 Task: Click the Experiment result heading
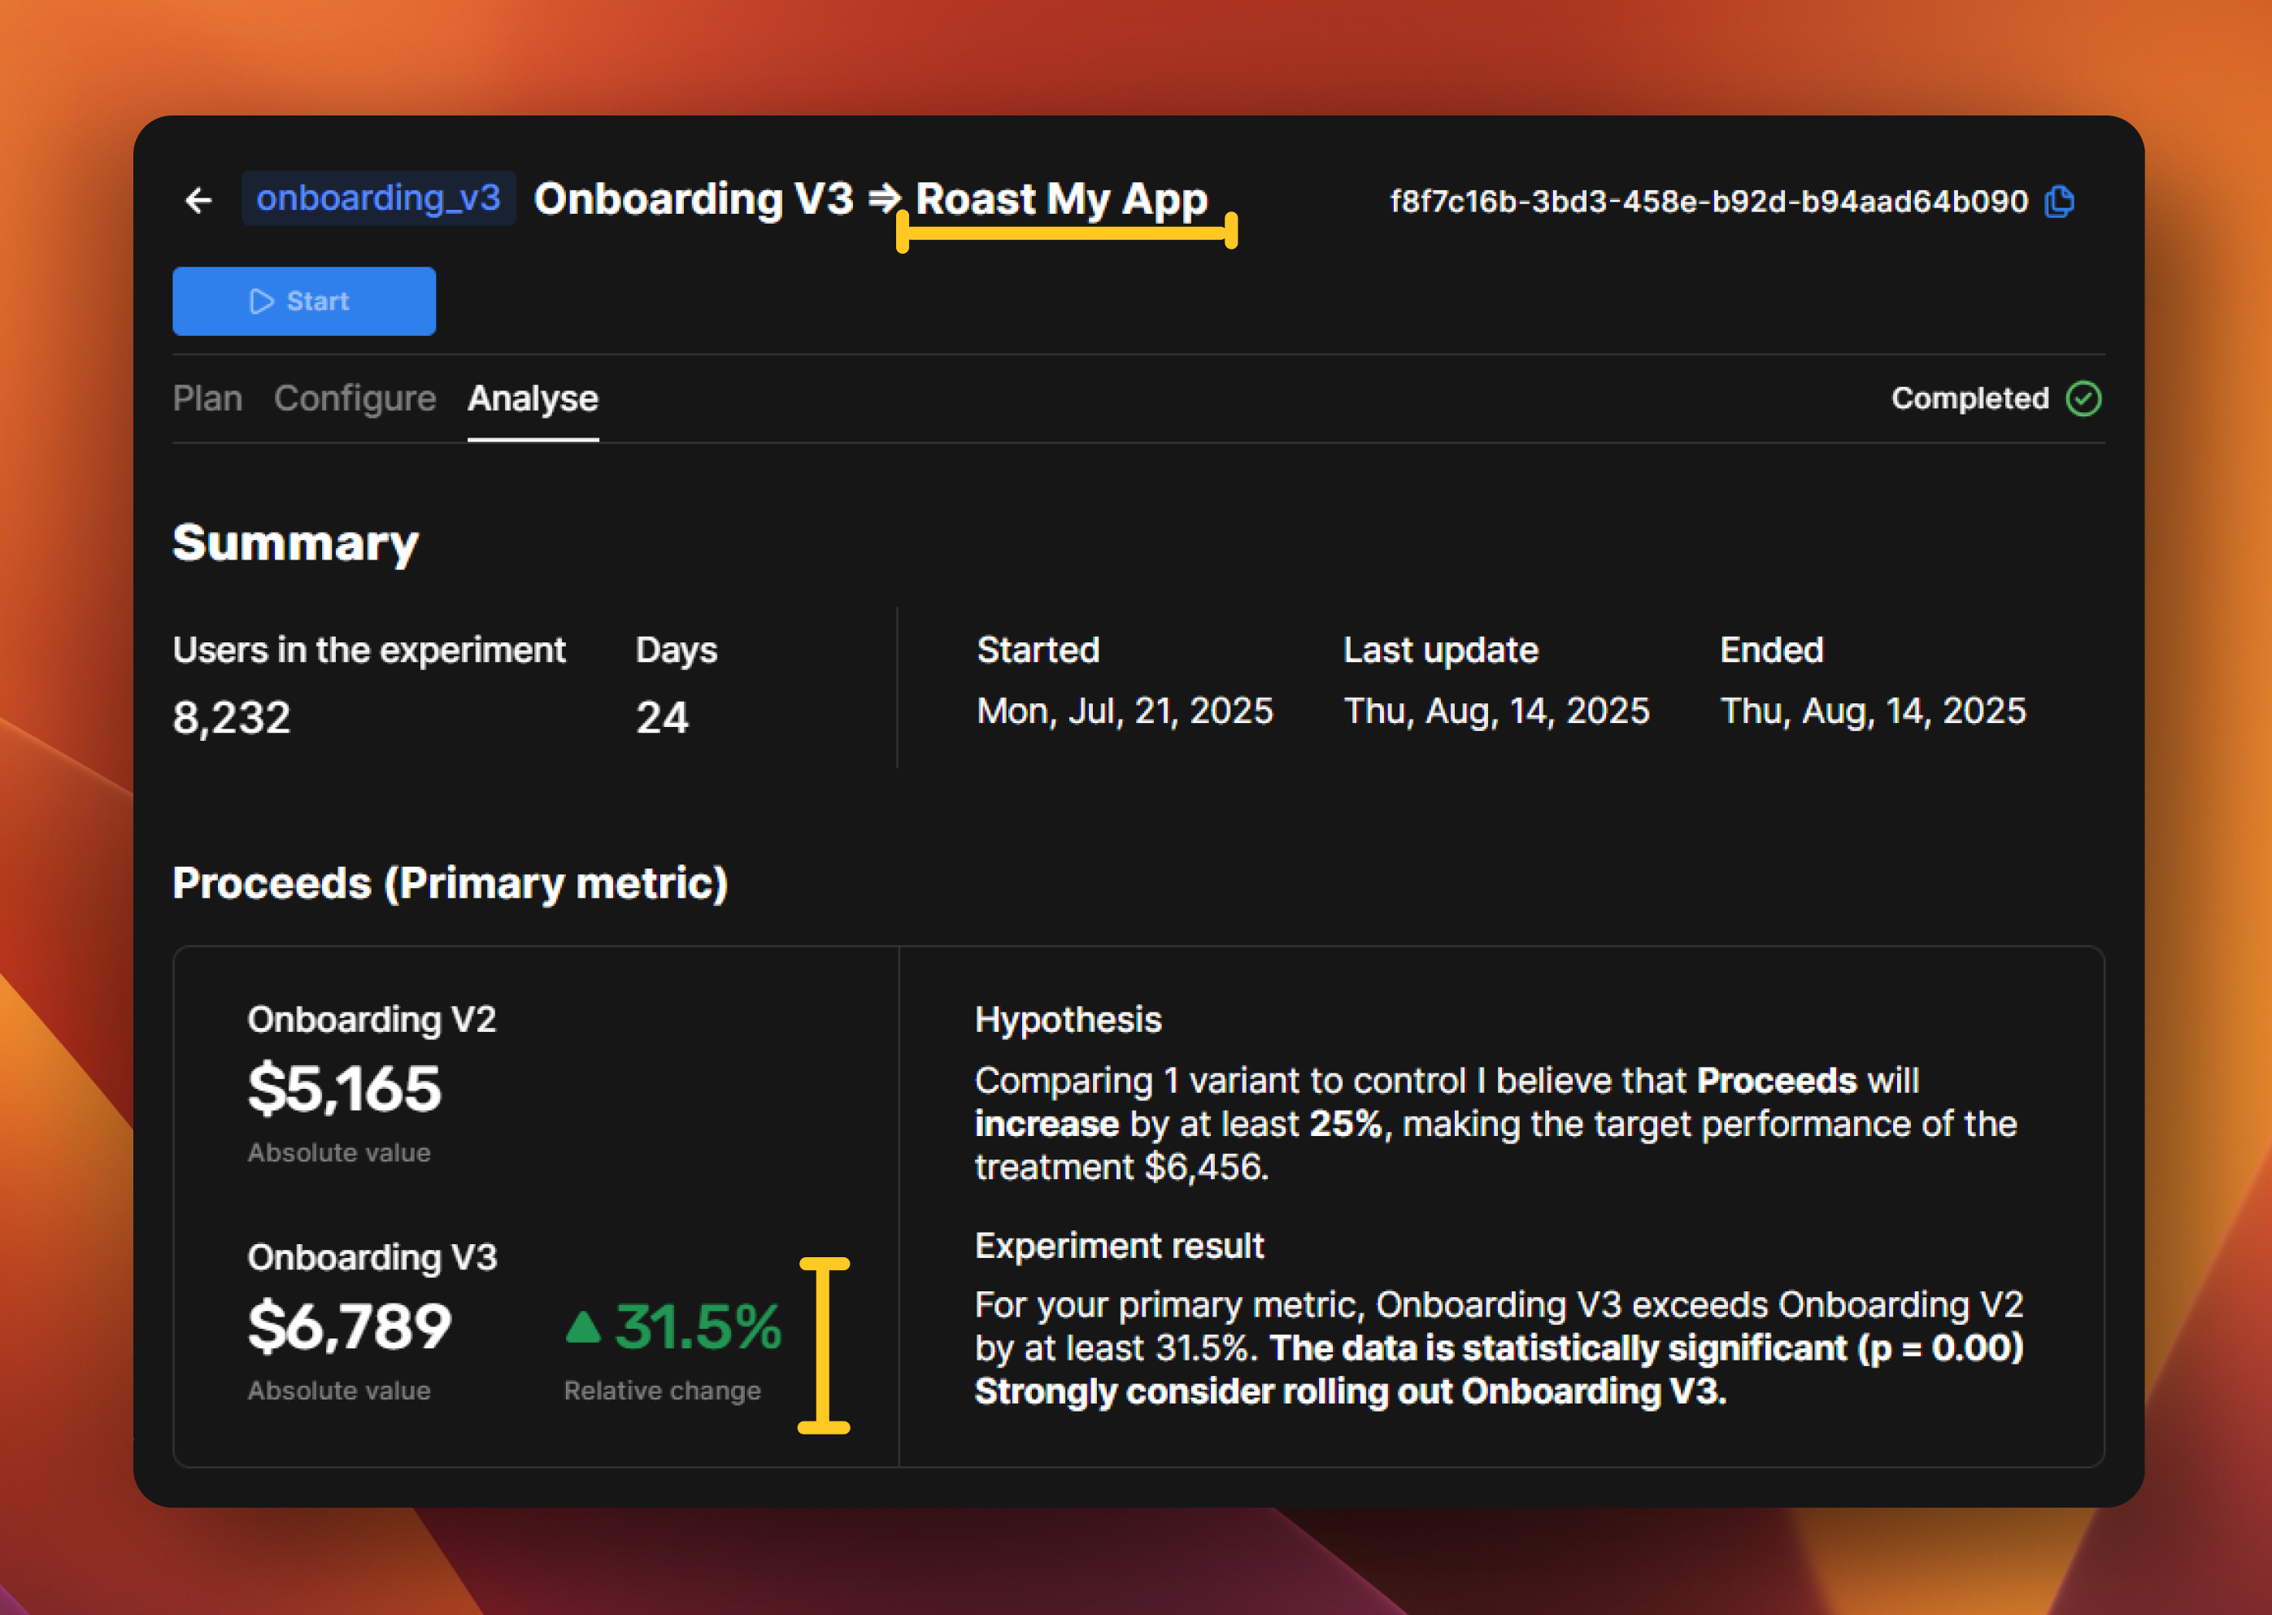(x=1120, y=1246)
